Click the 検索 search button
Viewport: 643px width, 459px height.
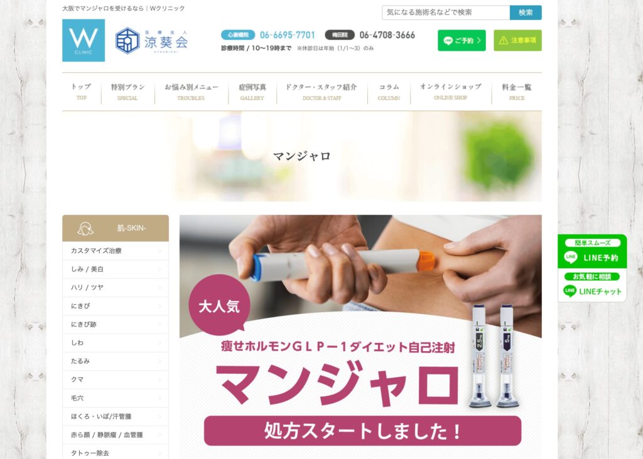point(526,13)
